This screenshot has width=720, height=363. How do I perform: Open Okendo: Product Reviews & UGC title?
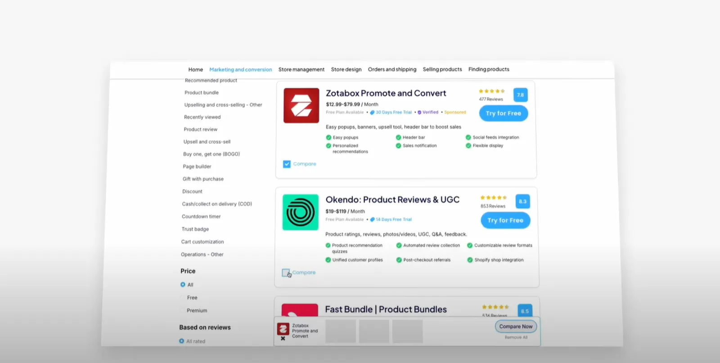(392, 200)
